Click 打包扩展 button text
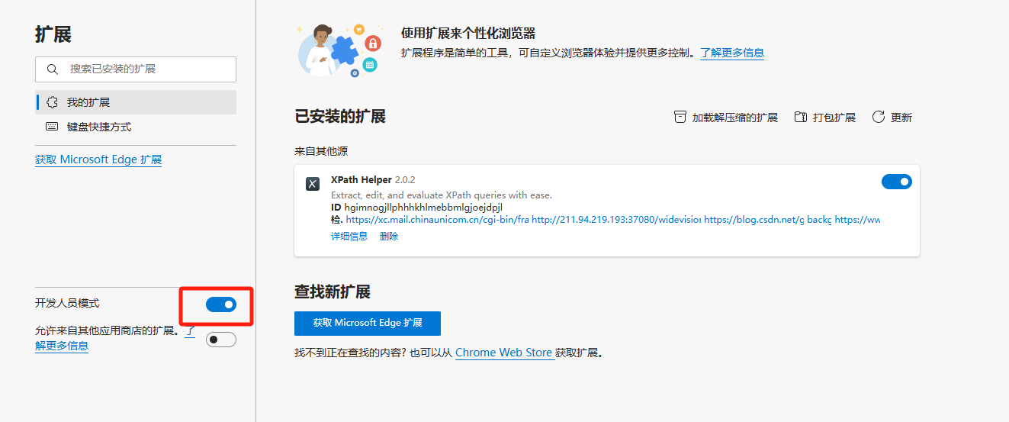 (834, 118)
